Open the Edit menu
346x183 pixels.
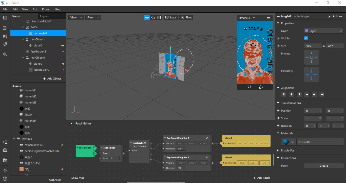[15, 9]
